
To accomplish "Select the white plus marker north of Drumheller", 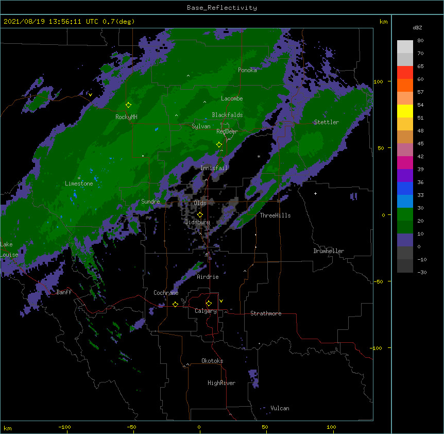I will click(x=315, y=193).
